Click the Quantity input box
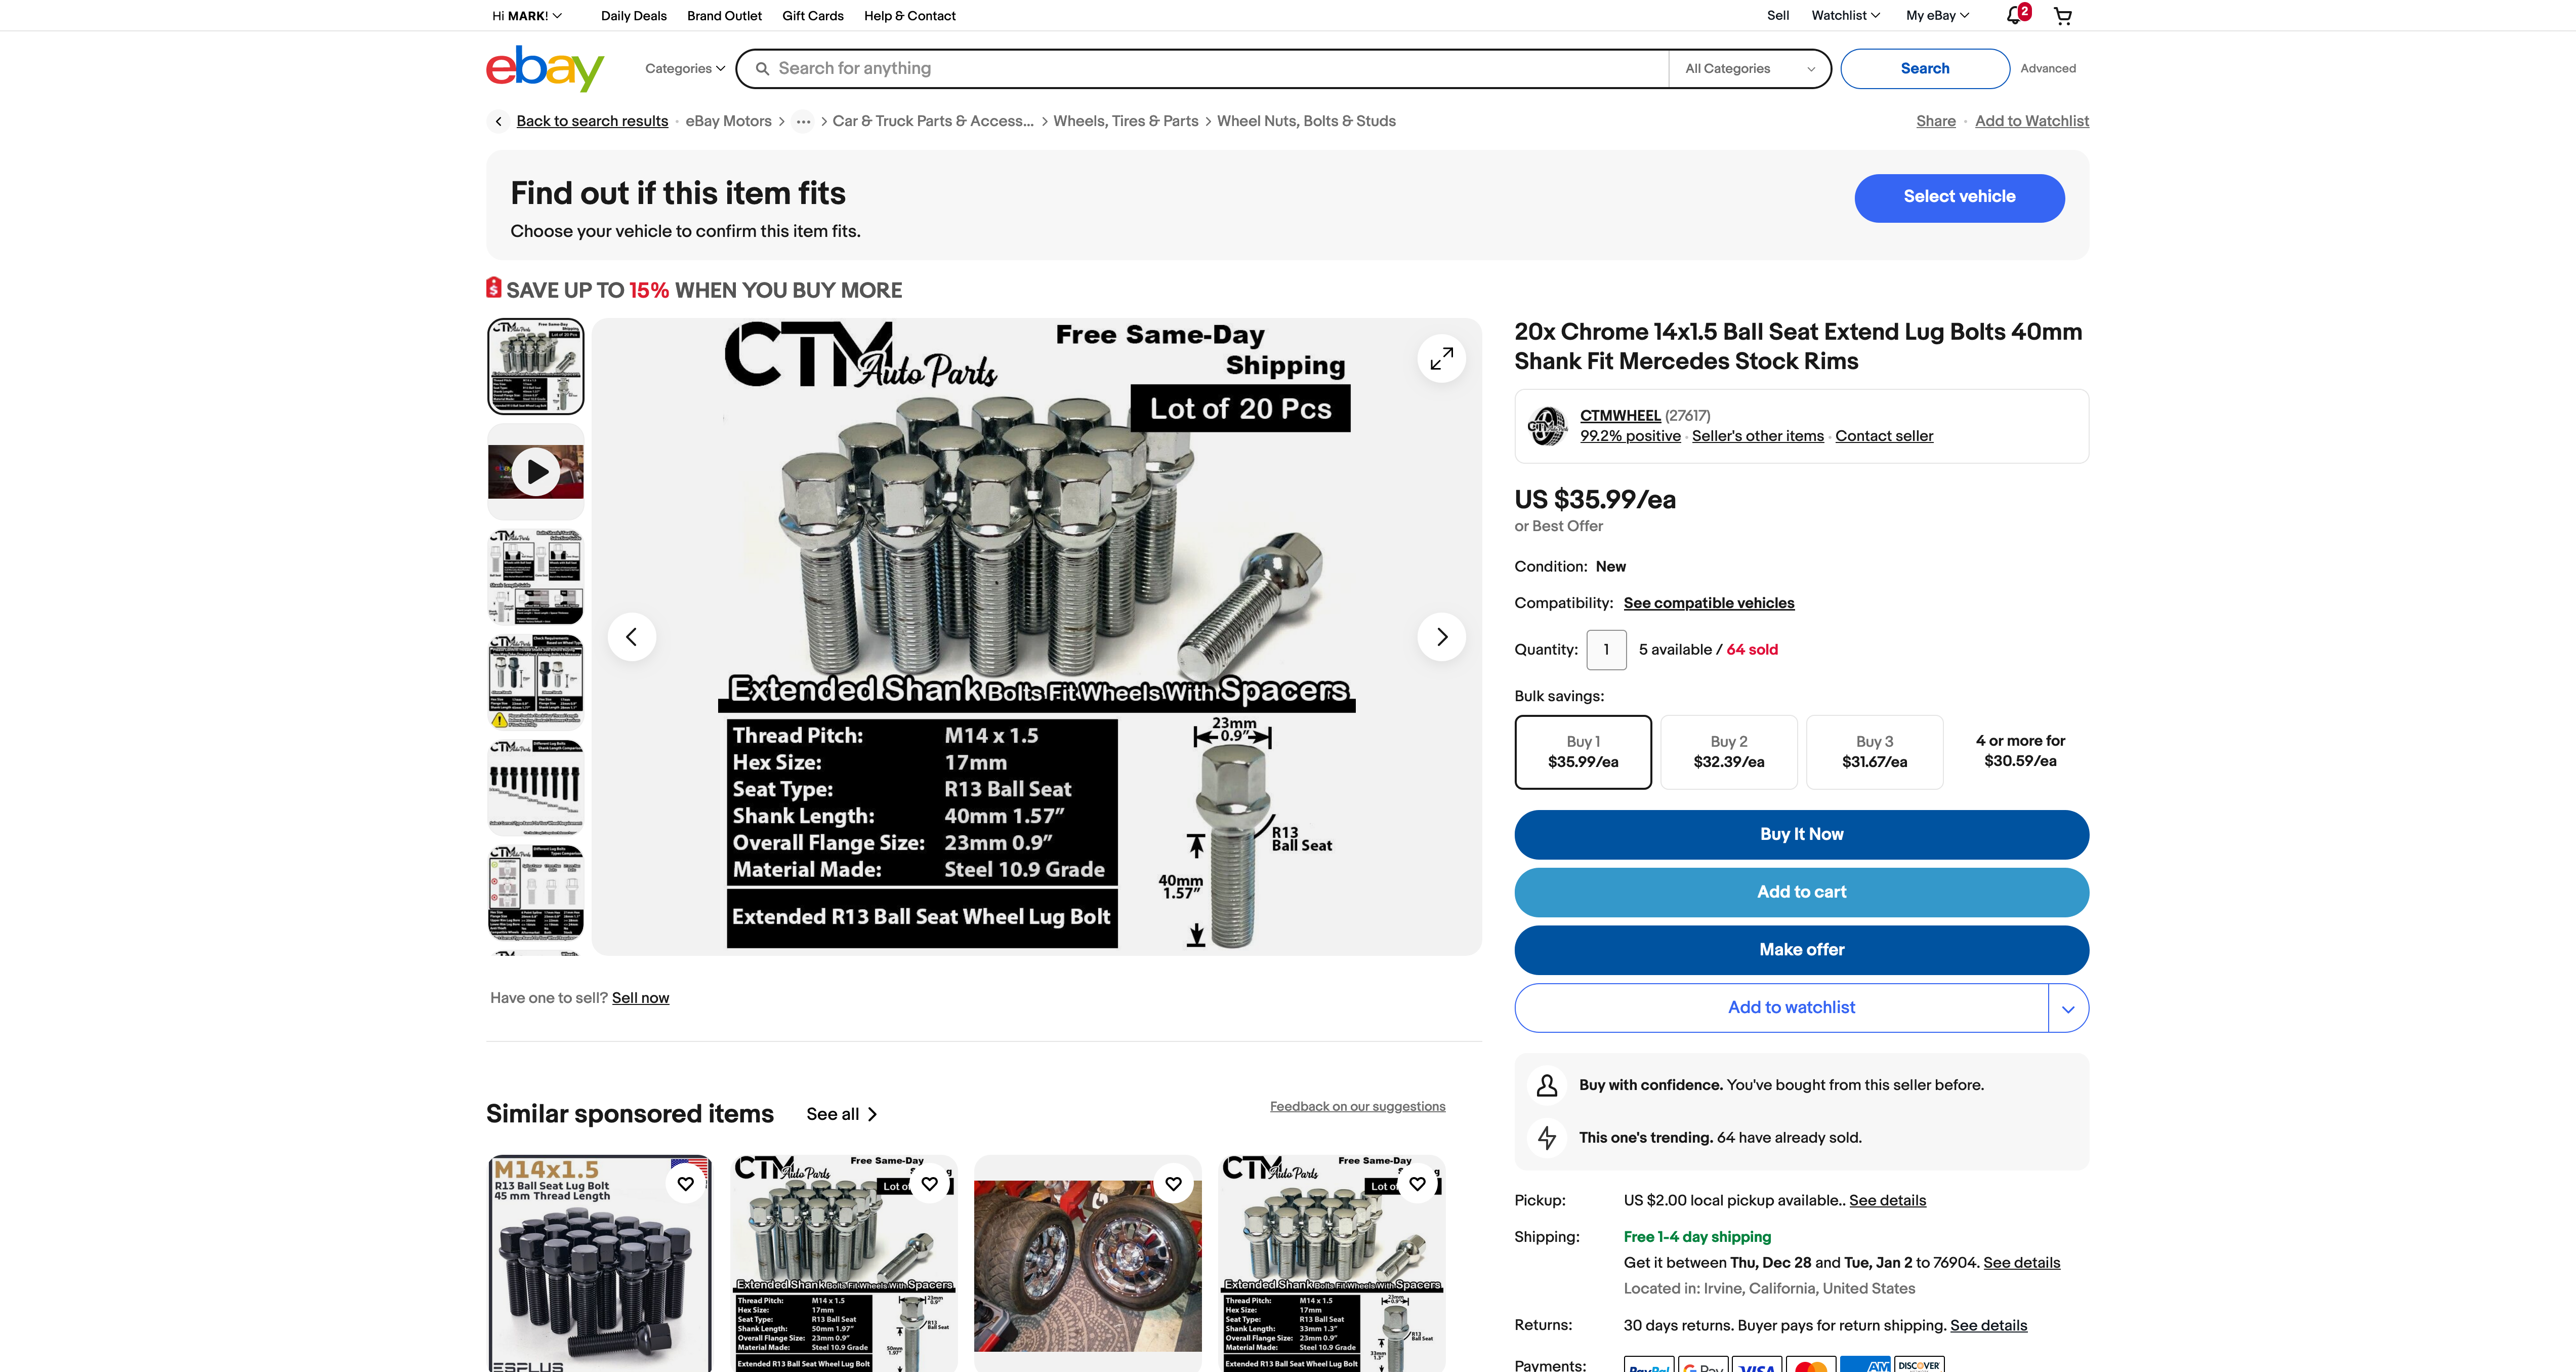Viewport: 2576px width, 1372px height. [1607, 650]
